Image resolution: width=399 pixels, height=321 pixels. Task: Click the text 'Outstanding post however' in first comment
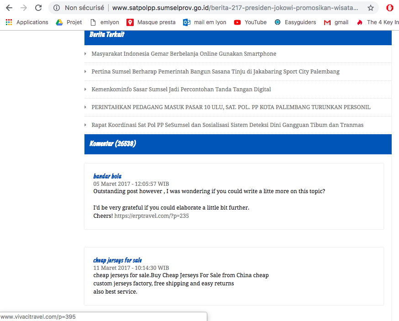tap(128, 191)
